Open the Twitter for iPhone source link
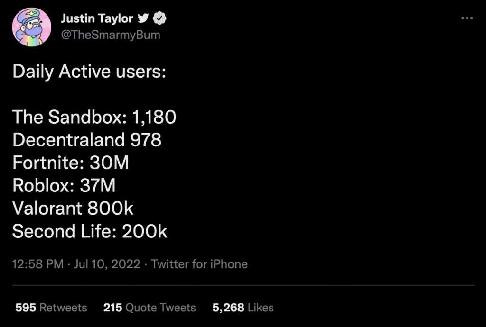 (199, 264)
